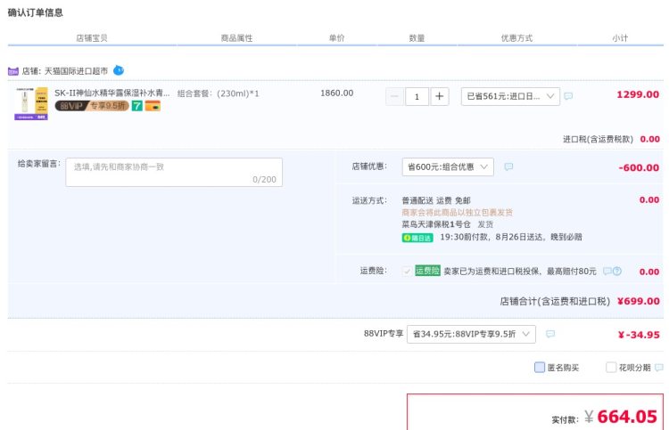Click the 88VIP 专享9.5折 badge

pos(92,106)
